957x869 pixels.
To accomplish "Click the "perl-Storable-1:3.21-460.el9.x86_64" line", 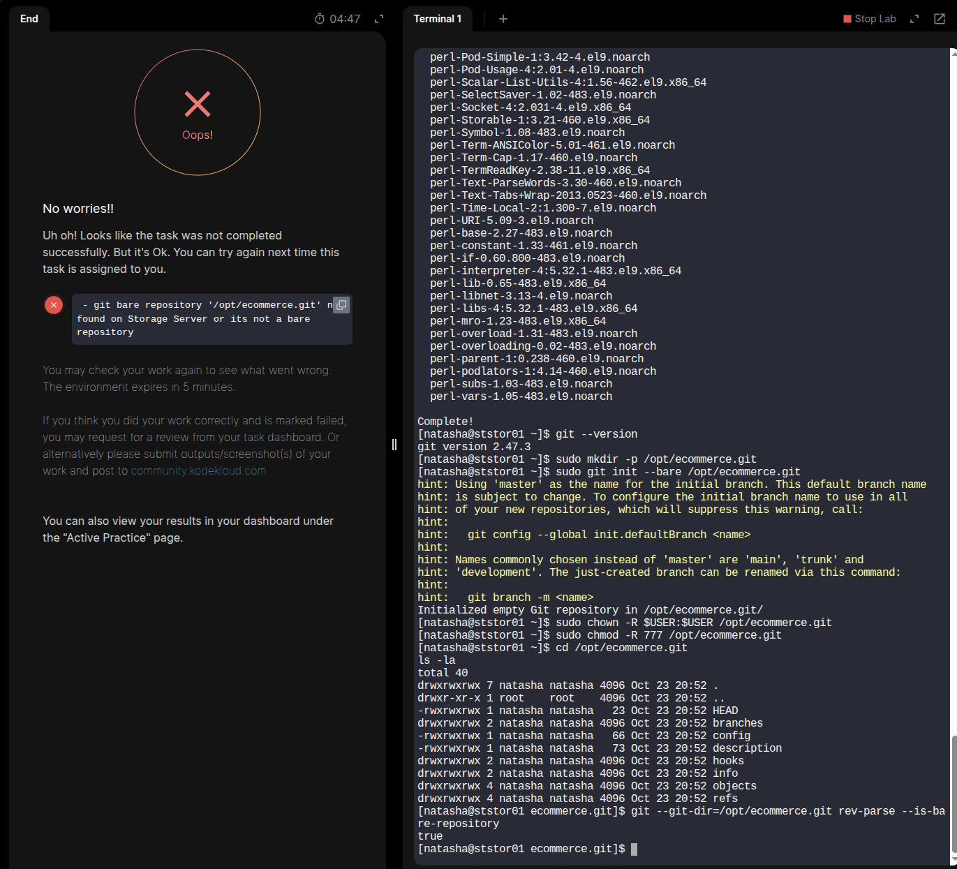I will [540, 120].
